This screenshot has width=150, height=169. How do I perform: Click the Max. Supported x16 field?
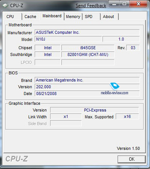click(127, 116)
